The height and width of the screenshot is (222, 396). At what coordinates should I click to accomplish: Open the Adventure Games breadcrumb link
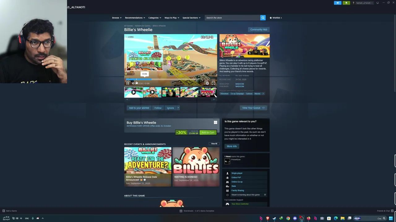click(x=143, y=26)
